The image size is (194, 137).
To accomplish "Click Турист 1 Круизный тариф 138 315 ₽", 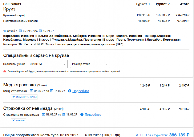I will click(143, 15).
